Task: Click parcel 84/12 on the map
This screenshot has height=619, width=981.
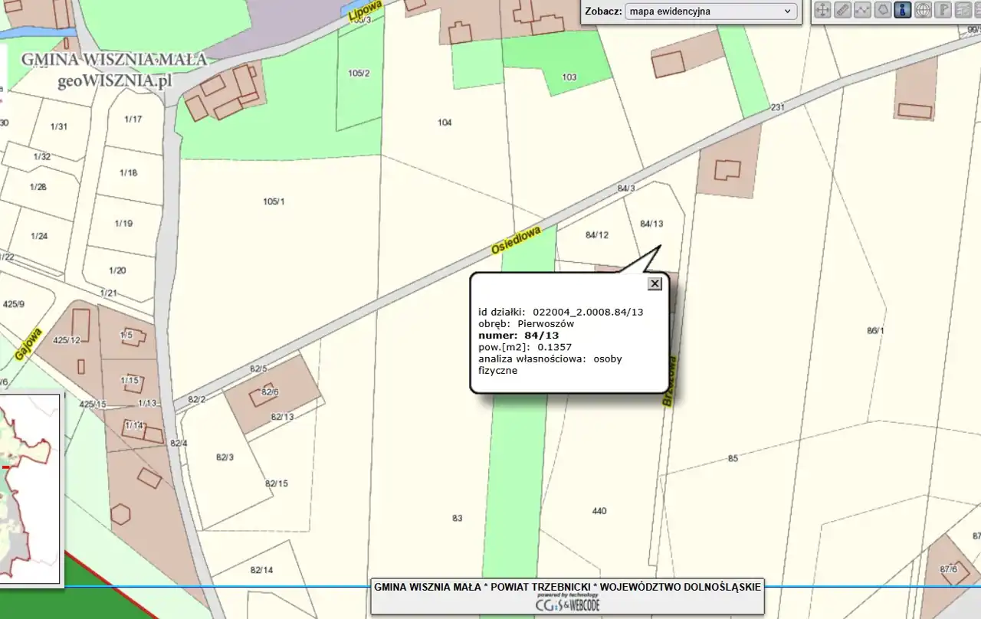Action: tap(596, 235)
